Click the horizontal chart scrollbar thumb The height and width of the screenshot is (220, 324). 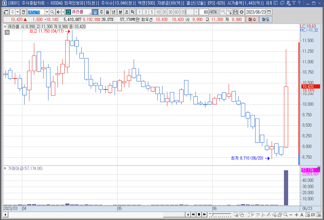click(x=174, y=215)
